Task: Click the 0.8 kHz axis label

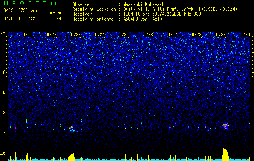Action: [x=3, y=113]
